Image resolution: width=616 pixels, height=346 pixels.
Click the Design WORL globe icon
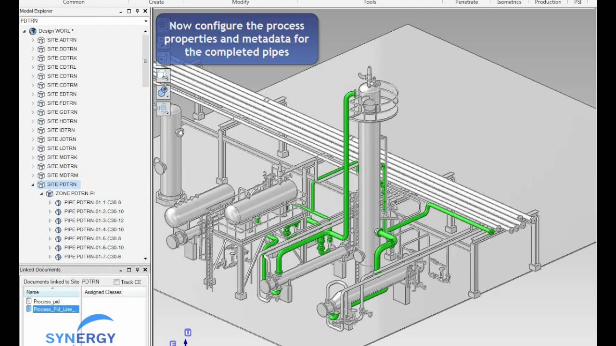click(33, 31)
